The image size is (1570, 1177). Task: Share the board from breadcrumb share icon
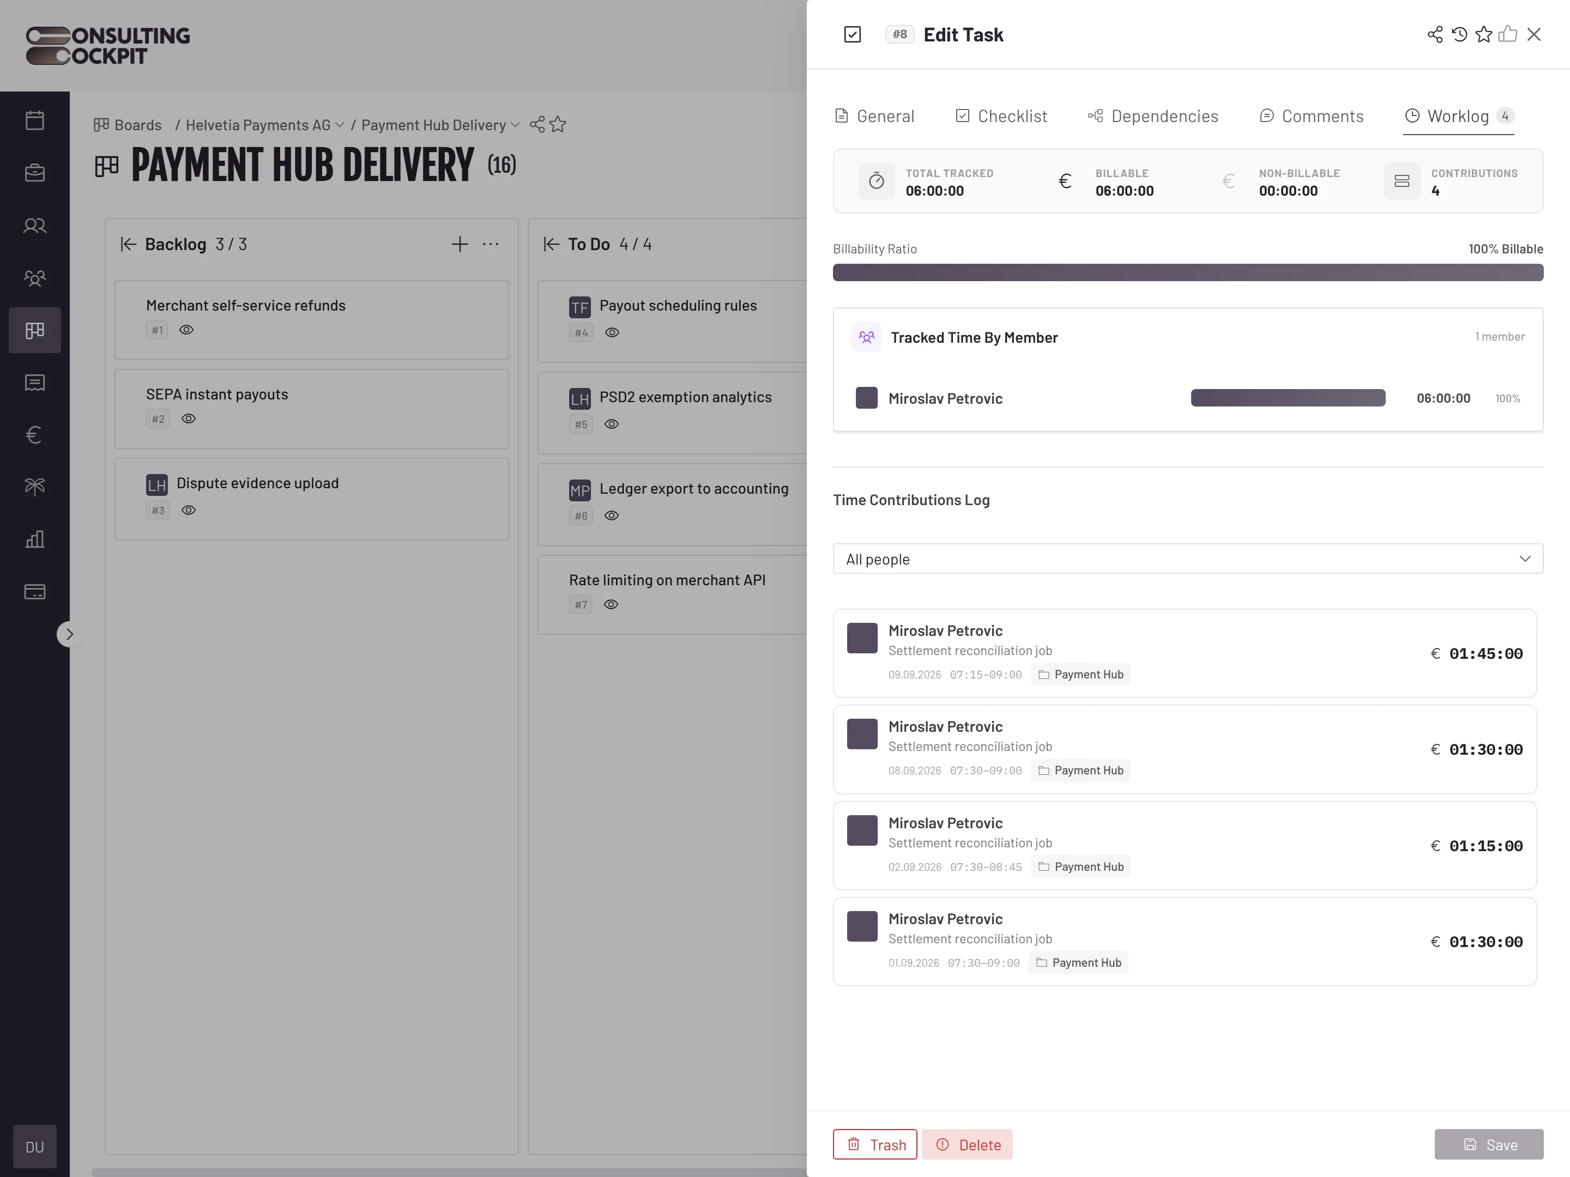coord(538,125)
